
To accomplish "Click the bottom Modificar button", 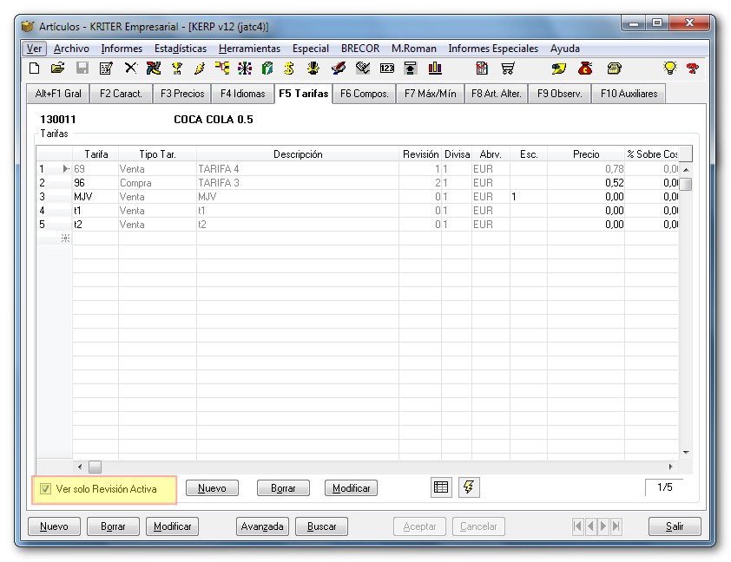I will tap(172, 526).
